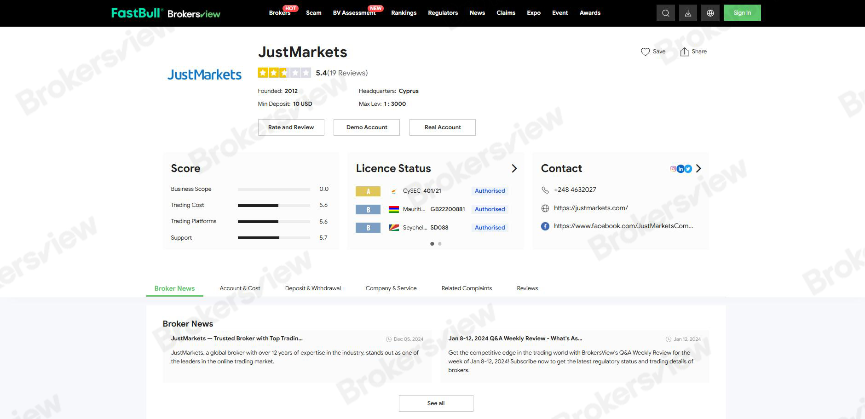The height and width of the screenshot is (419, 865).
Task: Open the Related Complaints tab
Action: pos(467,288)
